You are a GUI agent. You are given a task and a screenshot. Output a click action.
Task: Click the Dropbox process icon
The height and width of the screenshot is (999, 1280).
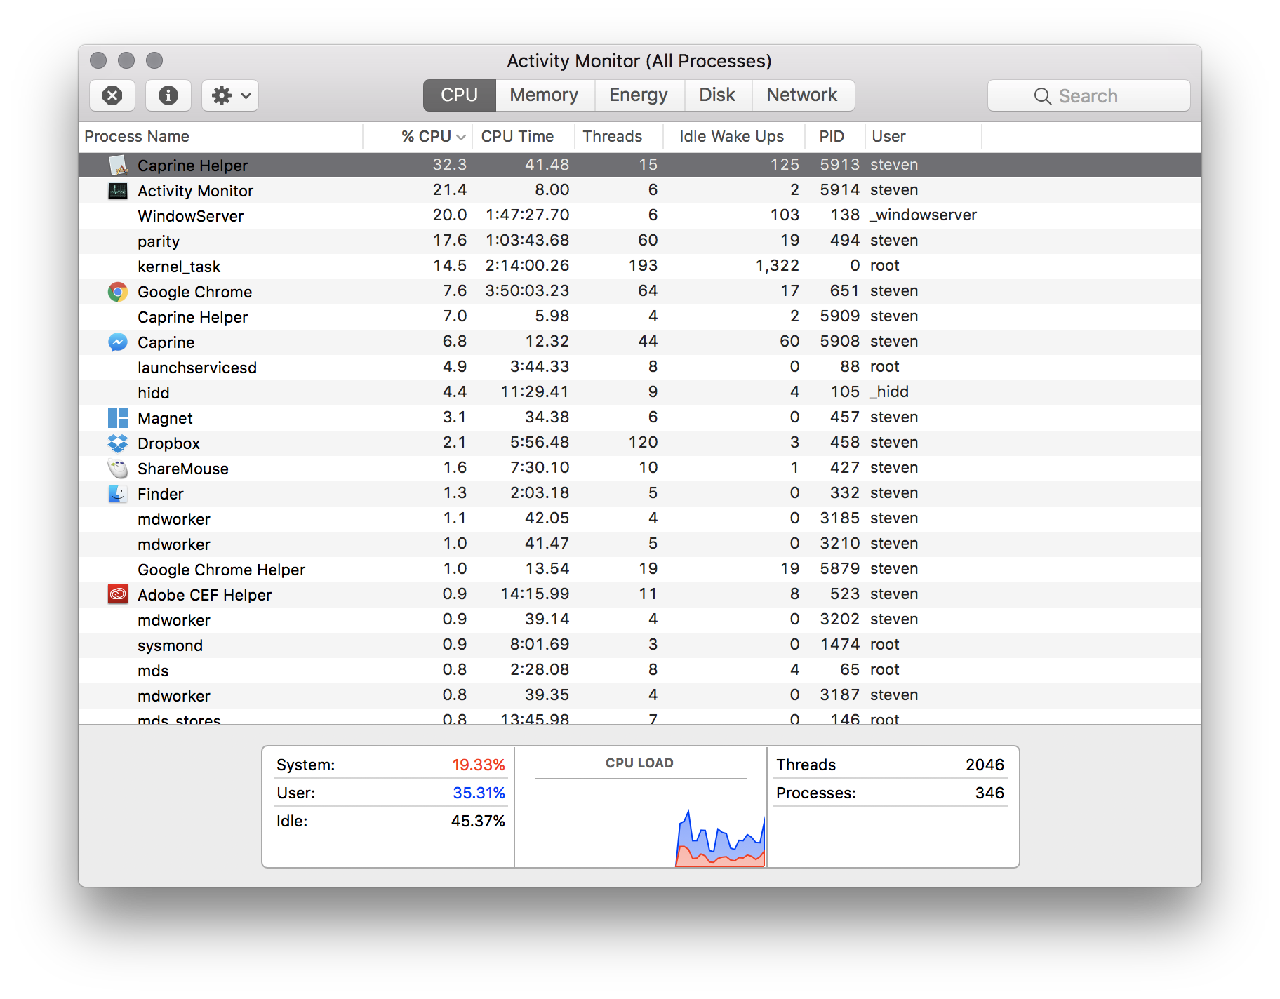click(117, 443)
